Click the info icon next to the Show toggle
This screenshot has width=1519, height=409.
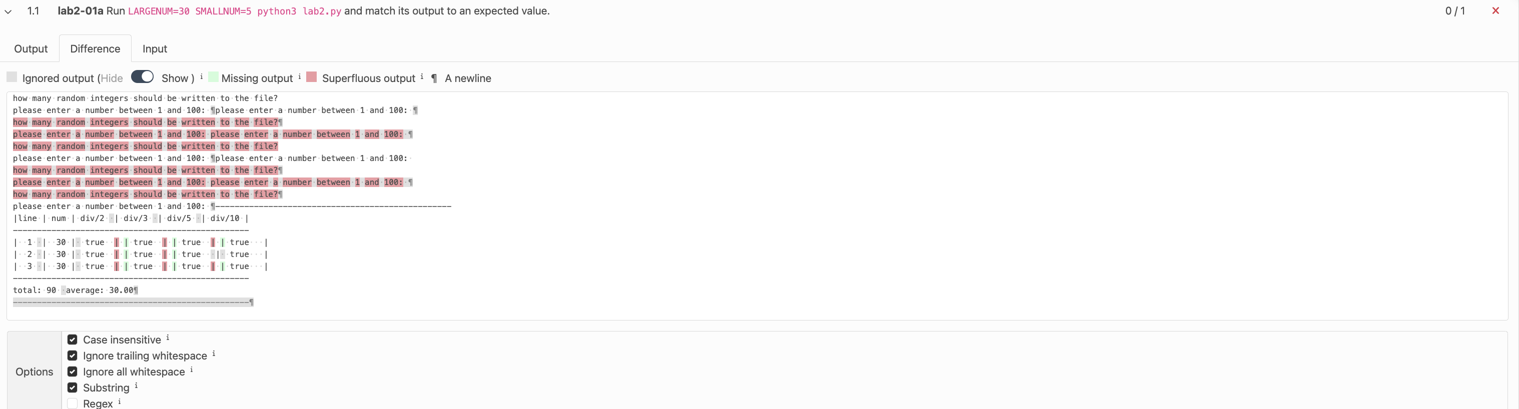click(201, 75)
